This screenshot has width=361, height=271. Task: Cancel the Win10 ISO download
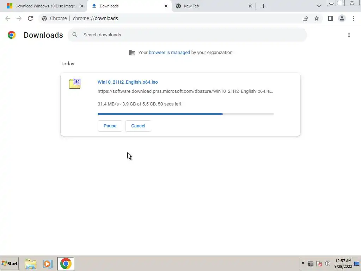coord(138,126)
